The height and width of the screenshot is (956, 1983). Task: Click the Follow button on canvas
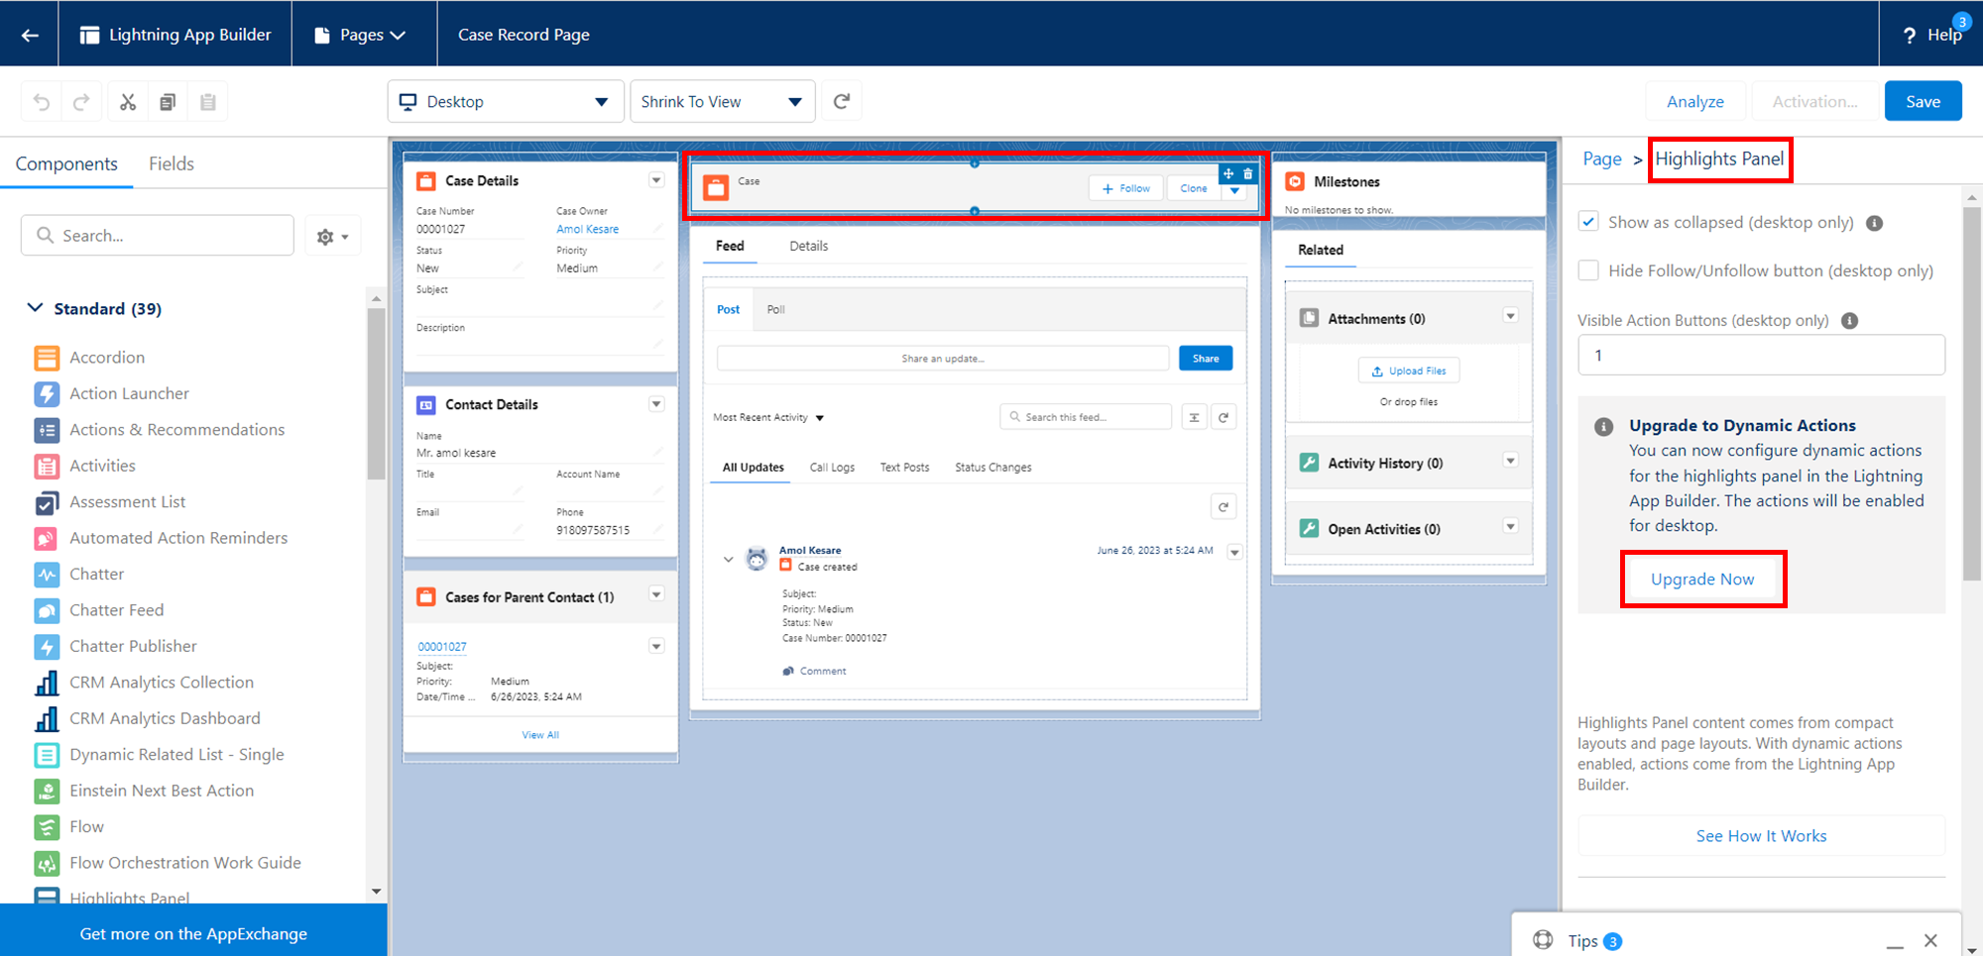pos(1126,188)
